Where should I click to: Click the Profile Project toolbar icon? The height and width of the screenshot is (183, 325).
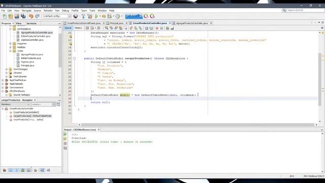click(x=110, y=16)
